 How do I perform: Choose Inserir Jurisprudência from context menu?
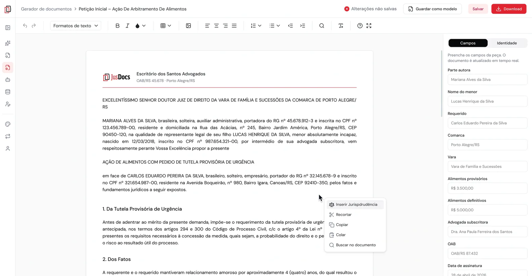pos(355,205)
